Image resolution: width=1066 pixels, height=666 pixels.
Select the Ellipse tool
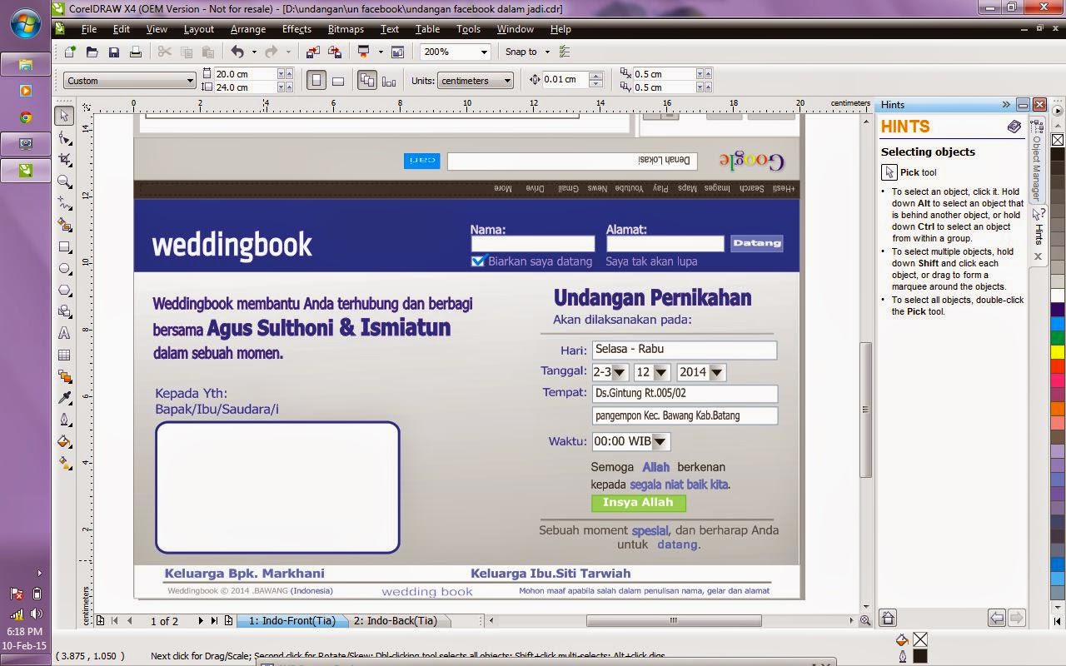[64, 268]
